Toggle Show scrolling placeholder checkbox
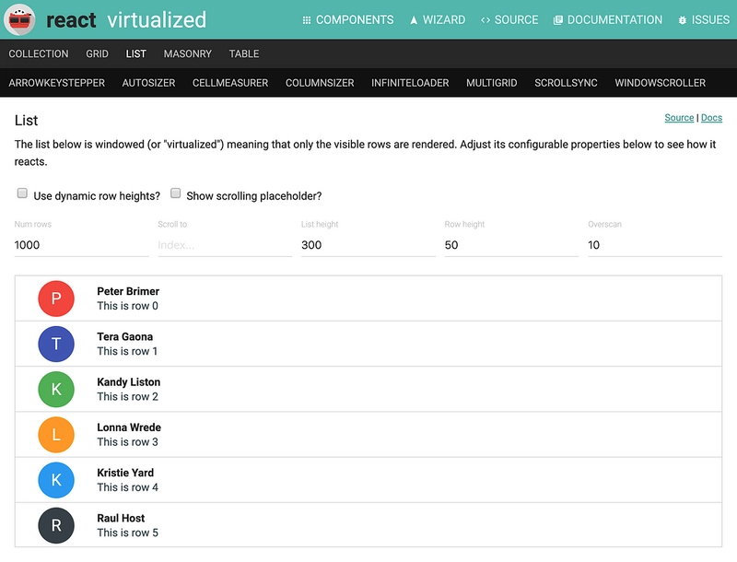Image resolution: width=737 pixels, height=562 pixels. pyautogui.click(x=176, y=194)
